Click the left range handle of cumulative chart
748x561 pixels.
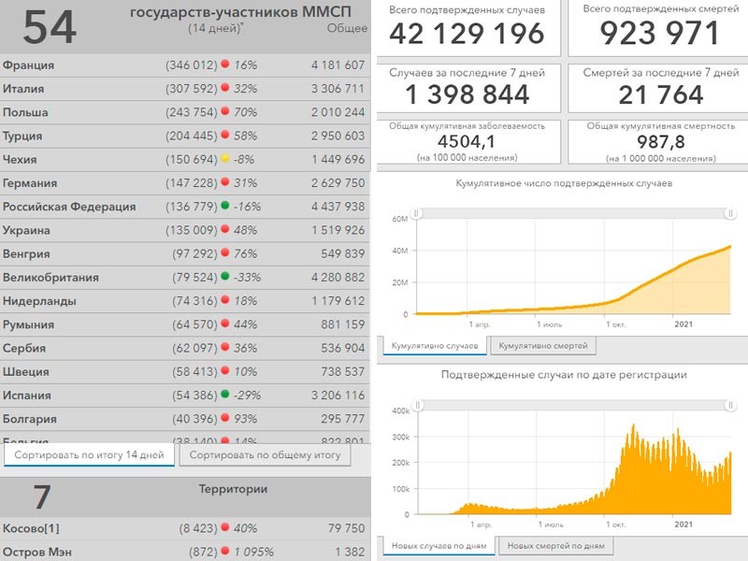click(417, 213)
